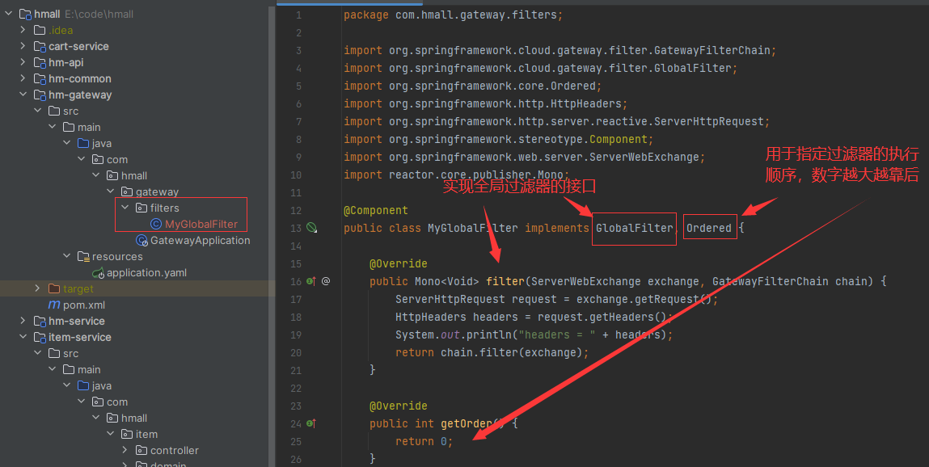Select hm-common in the project tree

[x=79, y=78]
